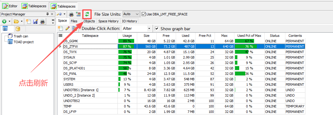Select the DS_IPLAT4J01 tablespace name

[x=74, y=68]
